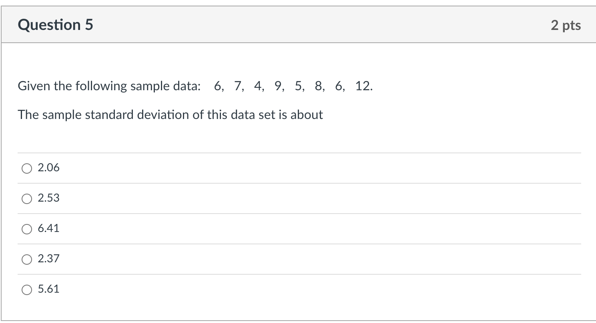Image resolution: width=596 pixels, height=323 pixels.
Task: Pick the 2.37 radio button choice
Action: [27, 260]
